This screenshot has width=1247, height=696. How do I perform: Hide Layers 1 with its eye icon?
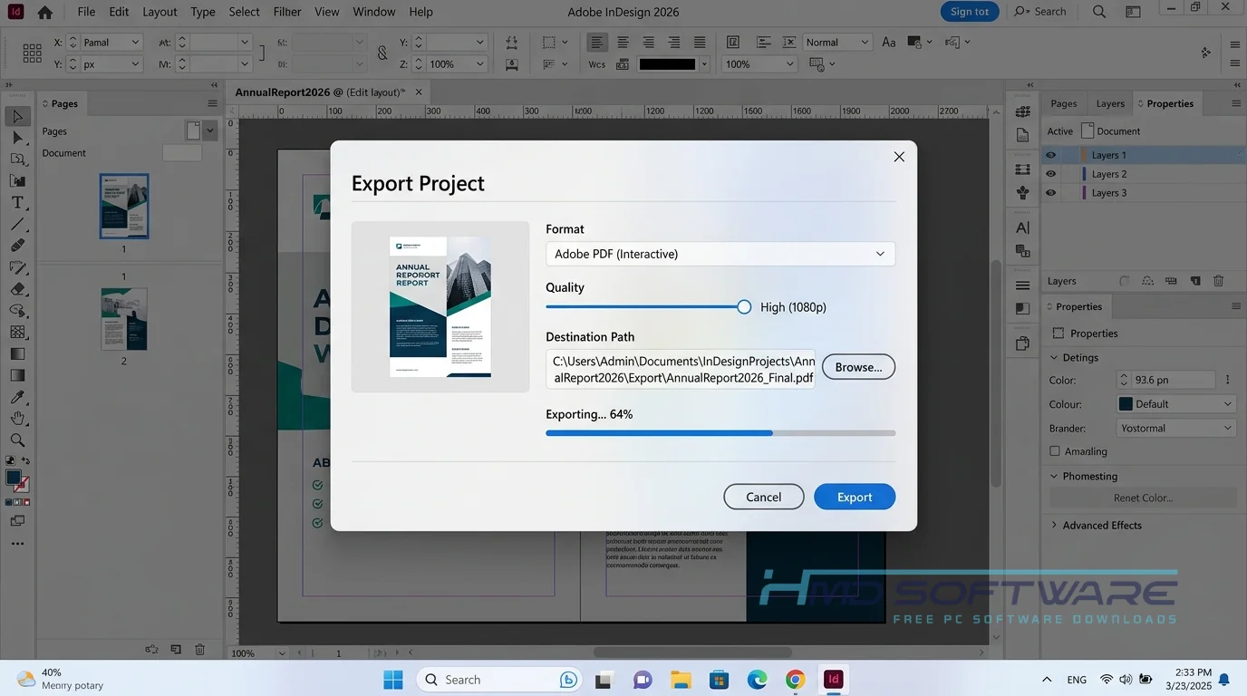(1050, 155)
